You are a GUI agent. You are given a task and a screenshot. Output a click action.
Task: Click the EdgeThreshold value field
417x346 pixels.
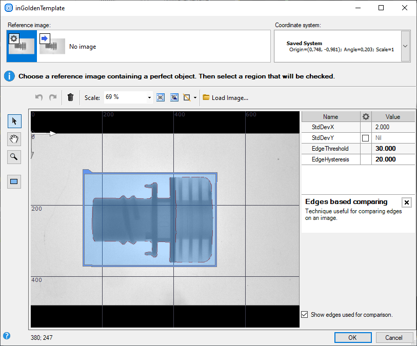click(x=393, y=149)
